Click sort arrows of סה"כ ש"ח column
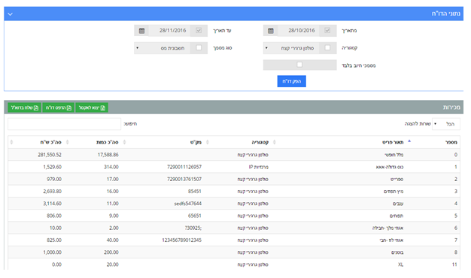Screen dimensions: 471x278 click(12, 142)
